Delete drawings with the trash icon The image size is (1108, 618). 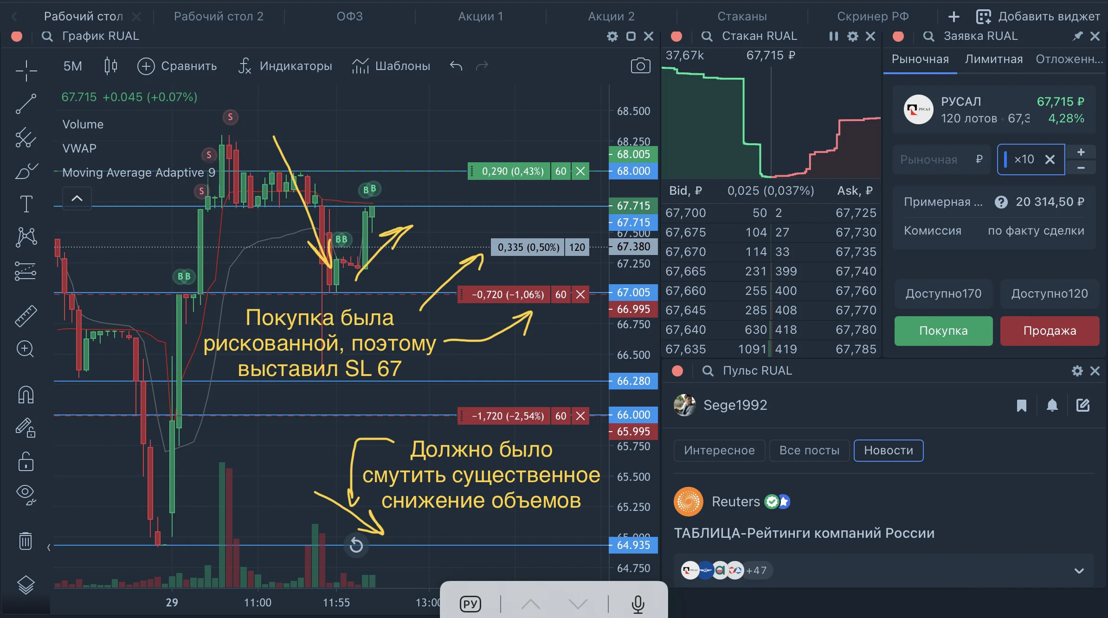(x=26, y=540)
